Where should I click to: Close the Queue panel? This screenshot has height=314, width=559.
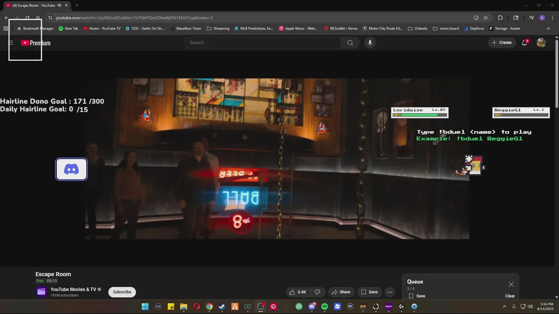511,284
